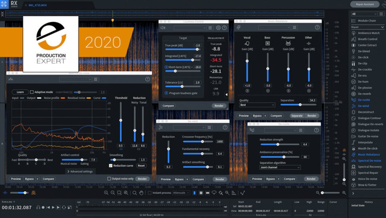Click the zoom to selection icon
Image resolution: width=386 pixels, height=218 pixels.
[x=119, y=193]
